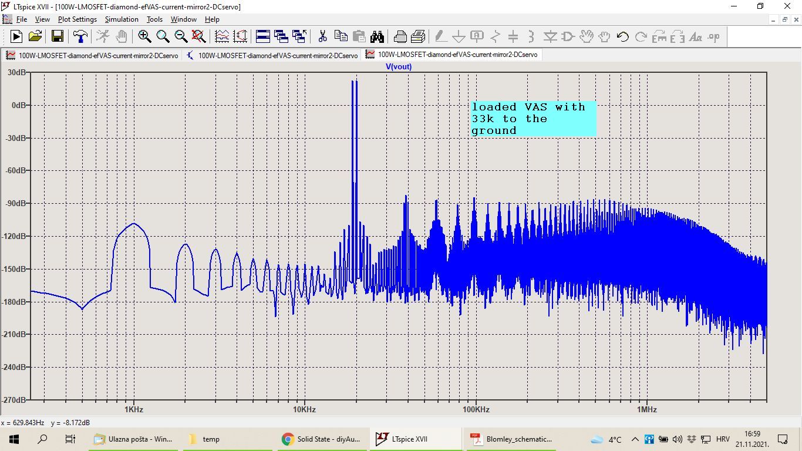Tile windows horizontally with the toolbar icon
This screenshot has height=451, width=802.
263,36
